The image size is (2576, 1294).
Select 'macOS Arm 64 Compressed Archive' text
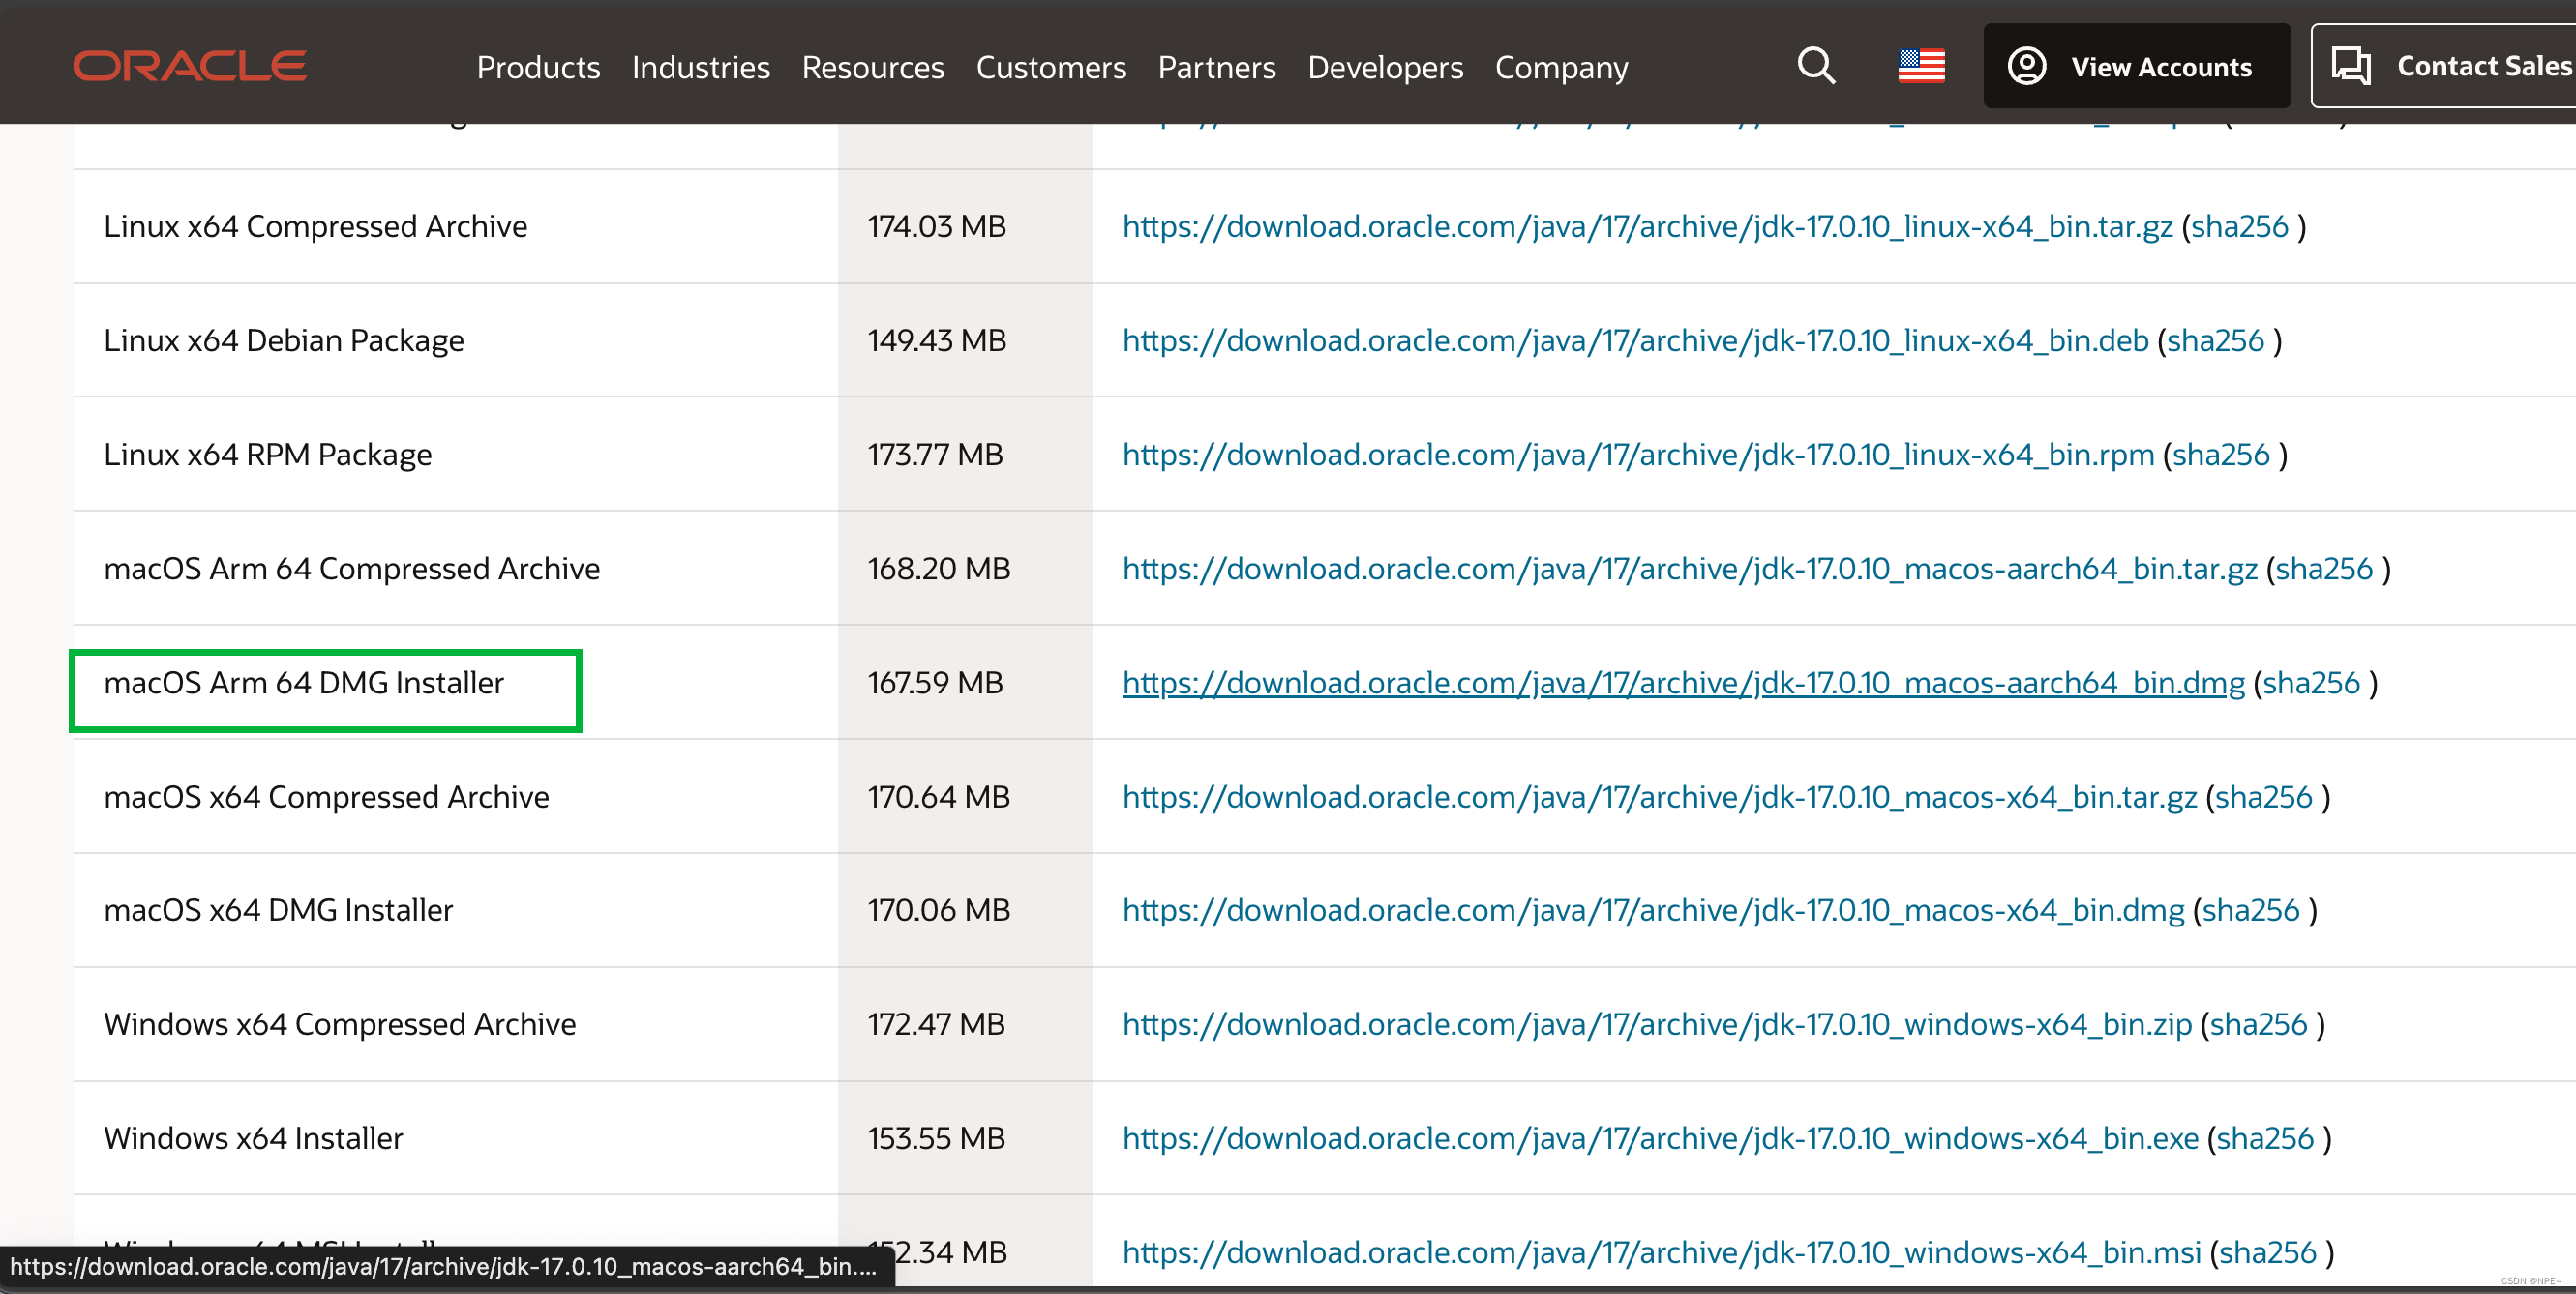pyautogui.click(x=352, y=569)
